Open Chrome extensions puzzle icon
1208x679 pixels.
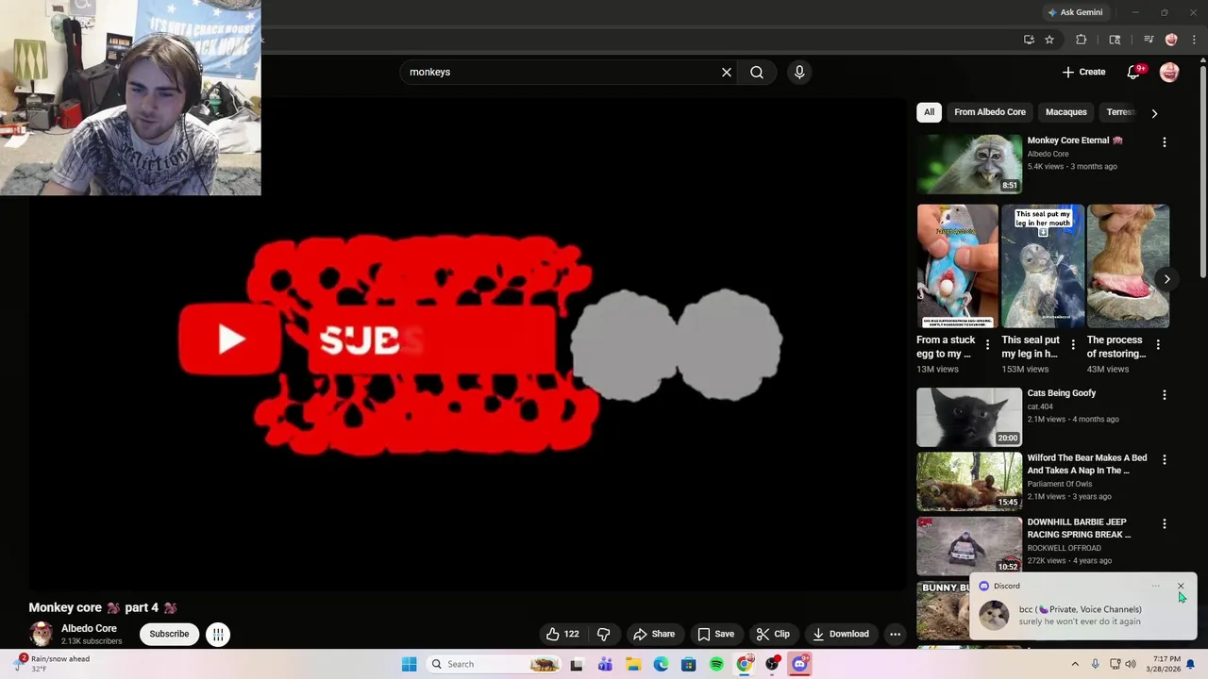pyautogui.click(x=1082, y=40)
